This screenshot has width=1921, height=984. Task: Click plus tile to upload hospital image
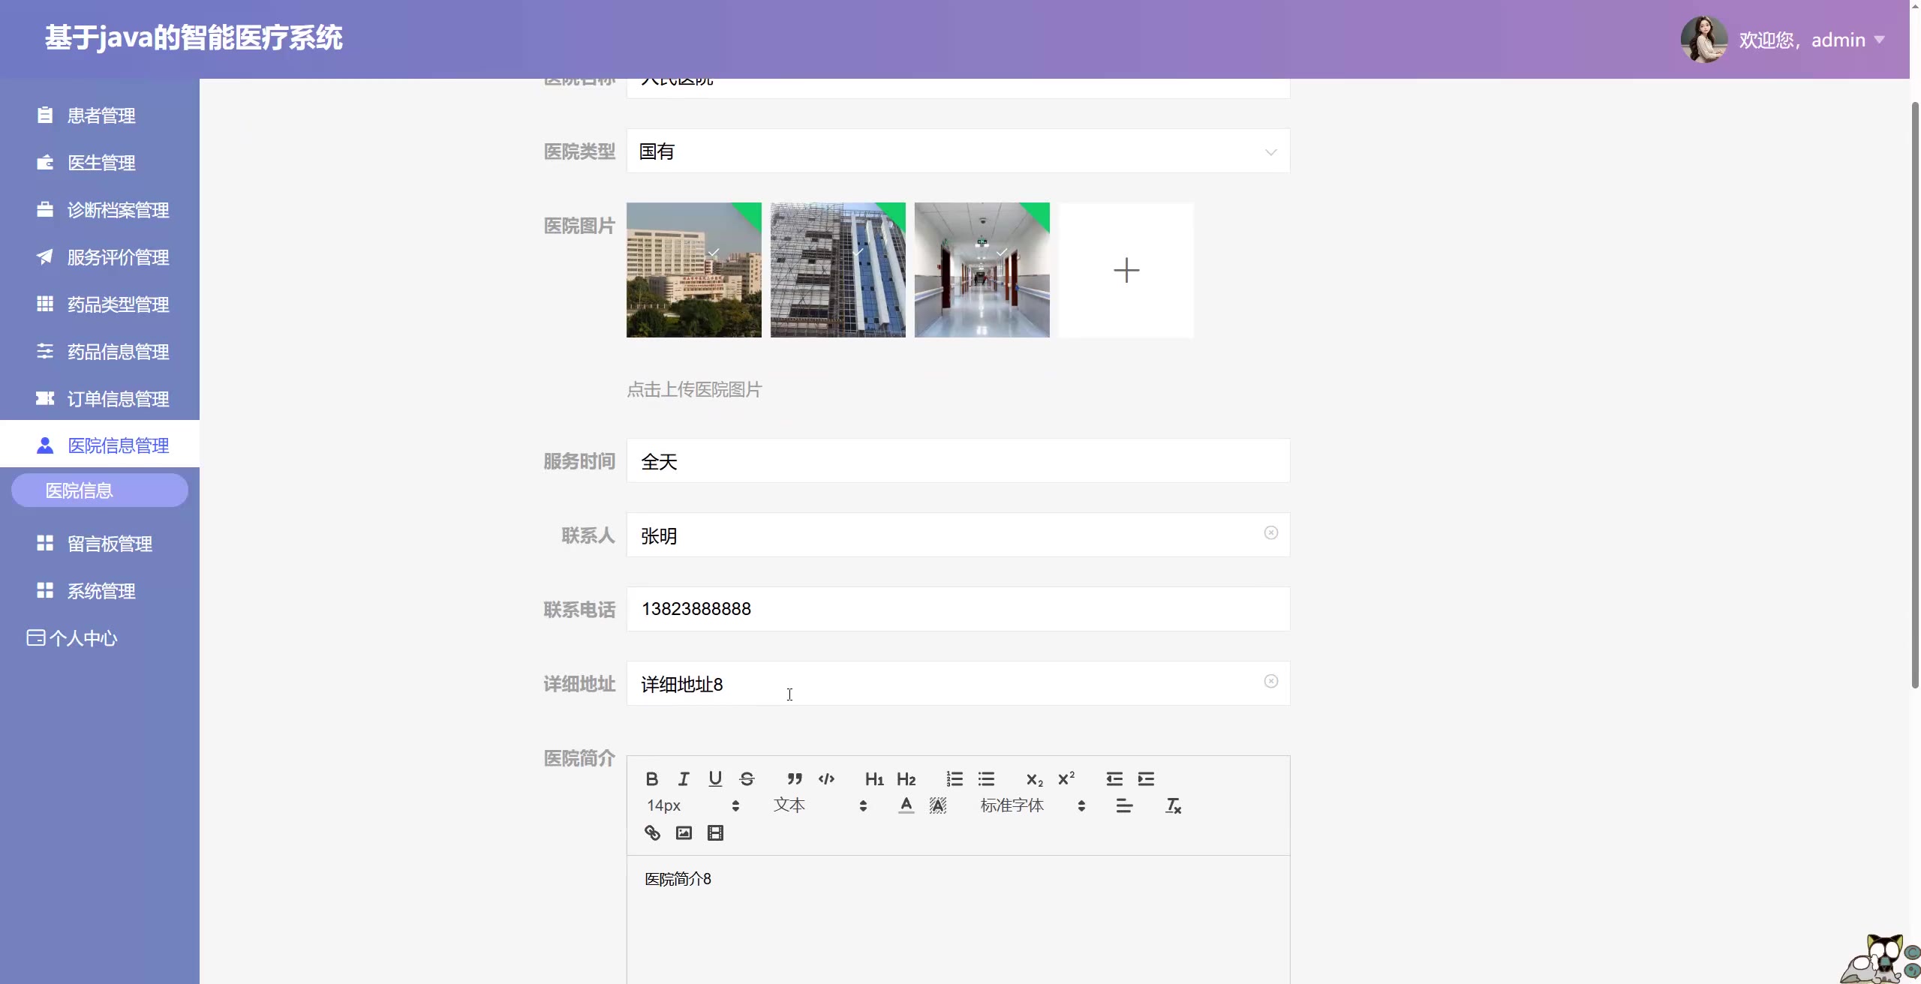(x=1126, y=270)
